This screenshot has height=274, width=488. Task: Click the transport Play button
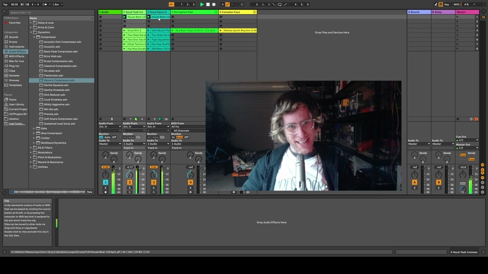click(202, 5)
